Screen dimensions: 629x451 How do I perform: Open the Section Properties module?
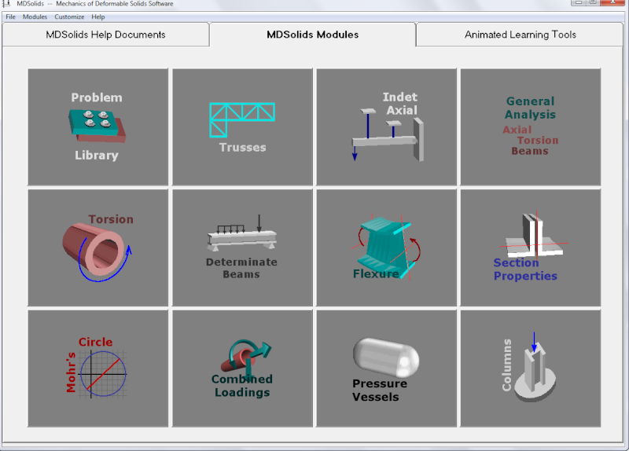pos(530,247)
